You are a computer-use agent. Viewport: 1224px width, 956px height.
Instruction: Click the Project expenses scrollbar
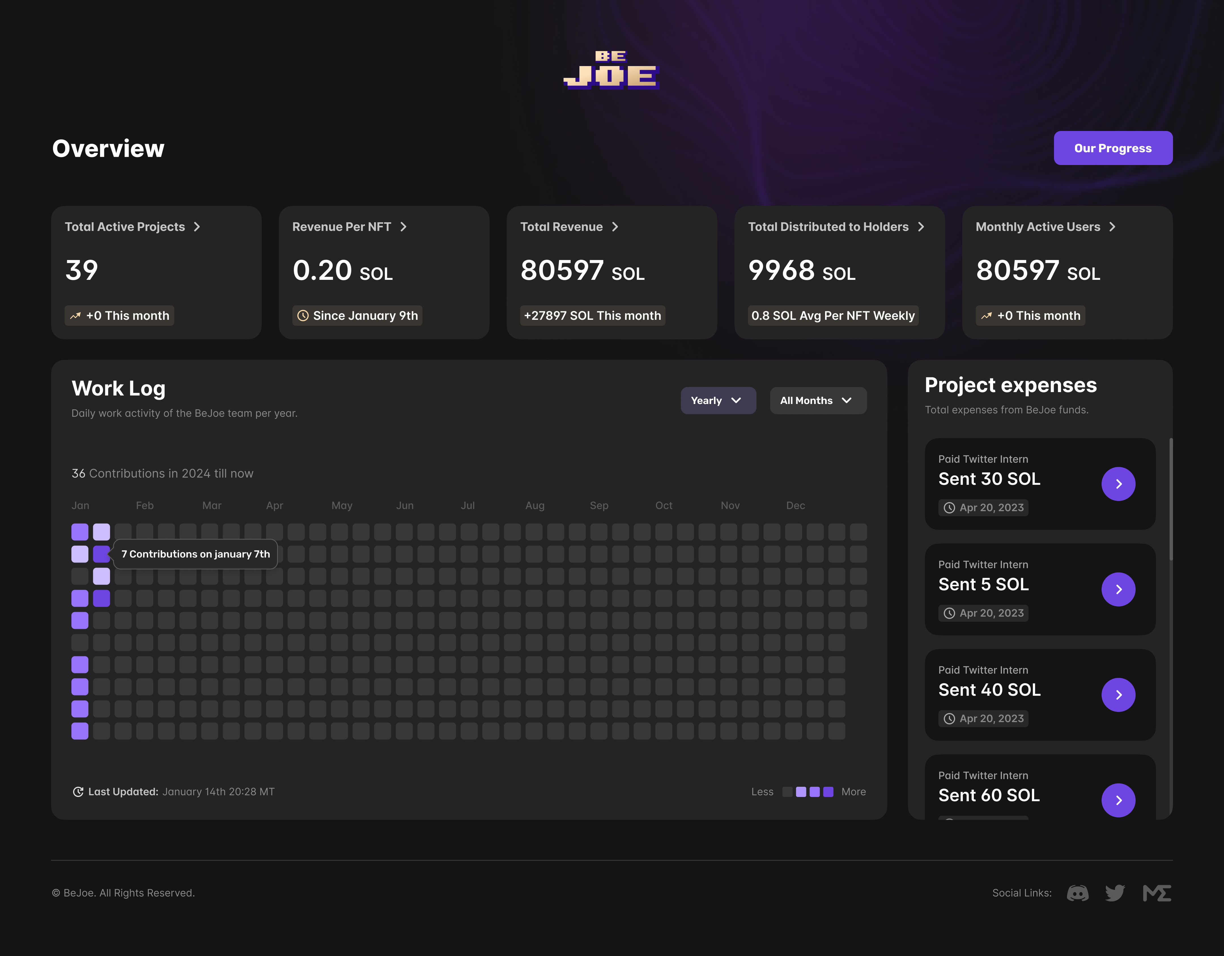click(1171, 499)
